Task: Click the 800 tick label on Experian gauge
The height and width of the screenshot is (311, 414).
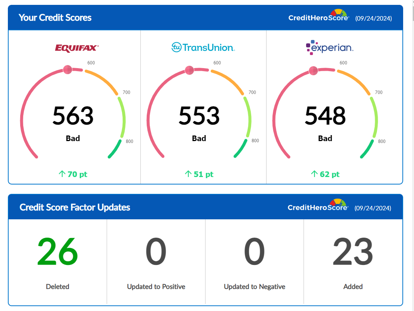Action: click(x=381, y=141)
